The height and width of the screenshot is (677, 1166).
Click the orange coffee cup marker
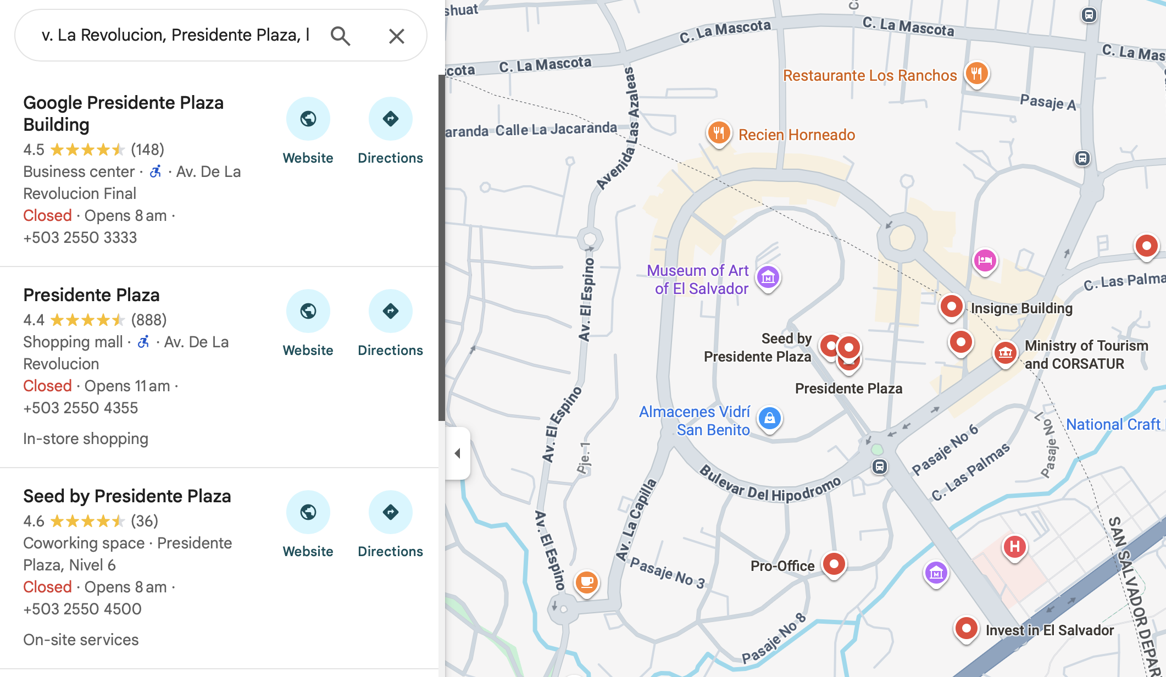click(x=587, y=582)
